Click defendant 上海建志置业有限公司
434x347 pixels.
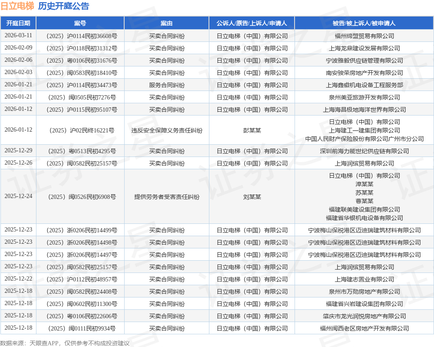click(364, 279)
